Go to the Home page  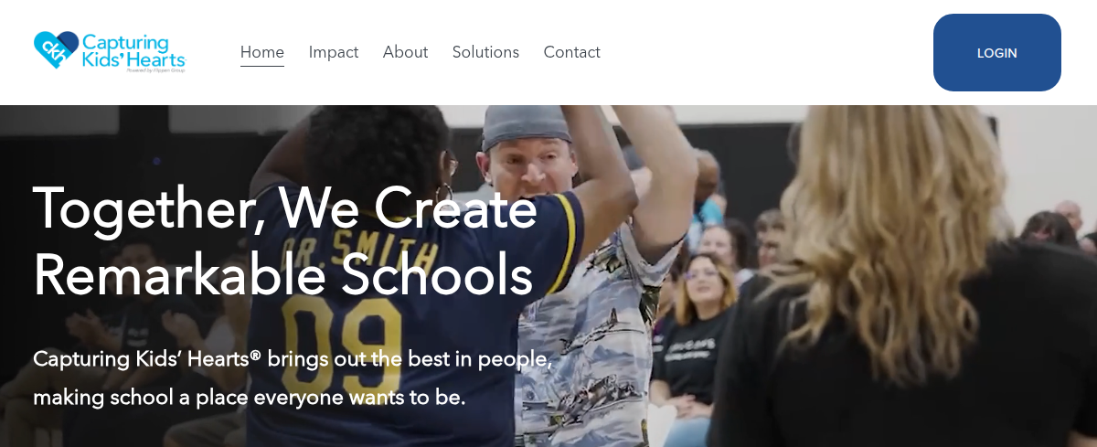(x=262, y=52)
